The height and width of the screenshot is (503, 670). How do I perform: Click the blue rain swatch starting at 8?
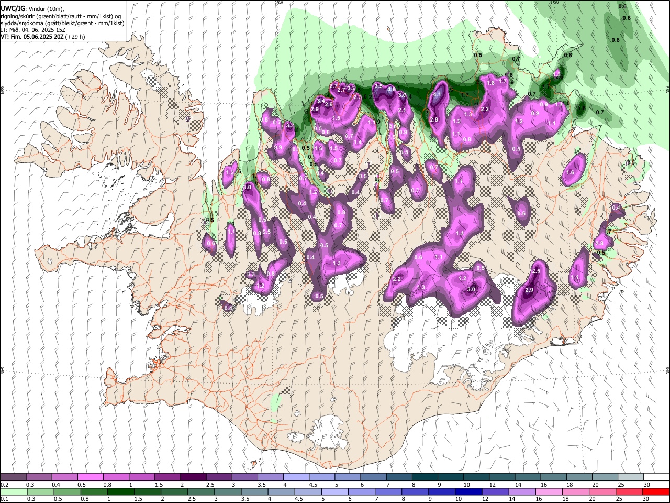[x=415, y=491]
